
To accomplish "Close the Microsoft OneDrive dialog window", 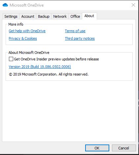I will [x=133, y=5].
